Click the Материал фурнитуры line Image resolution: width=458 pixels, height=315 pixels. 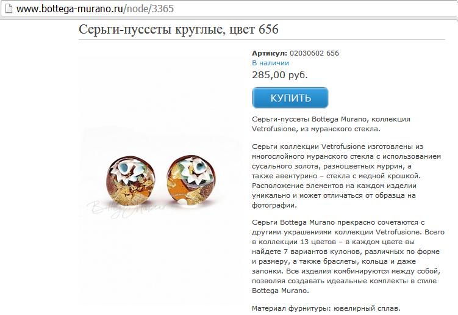click(x=326, y=308)
